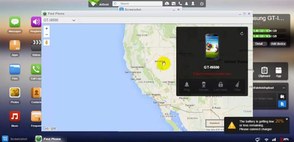The width and height of the screenshot is (294, 142).
Task: Click the Detail button
Action: (259, 44)
